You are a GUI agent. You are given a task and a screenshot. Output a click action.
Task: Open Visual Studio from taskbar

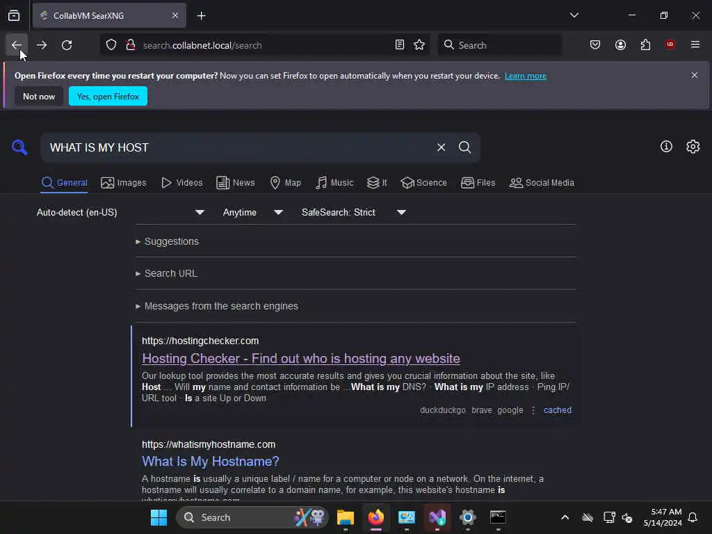(437, 517)
